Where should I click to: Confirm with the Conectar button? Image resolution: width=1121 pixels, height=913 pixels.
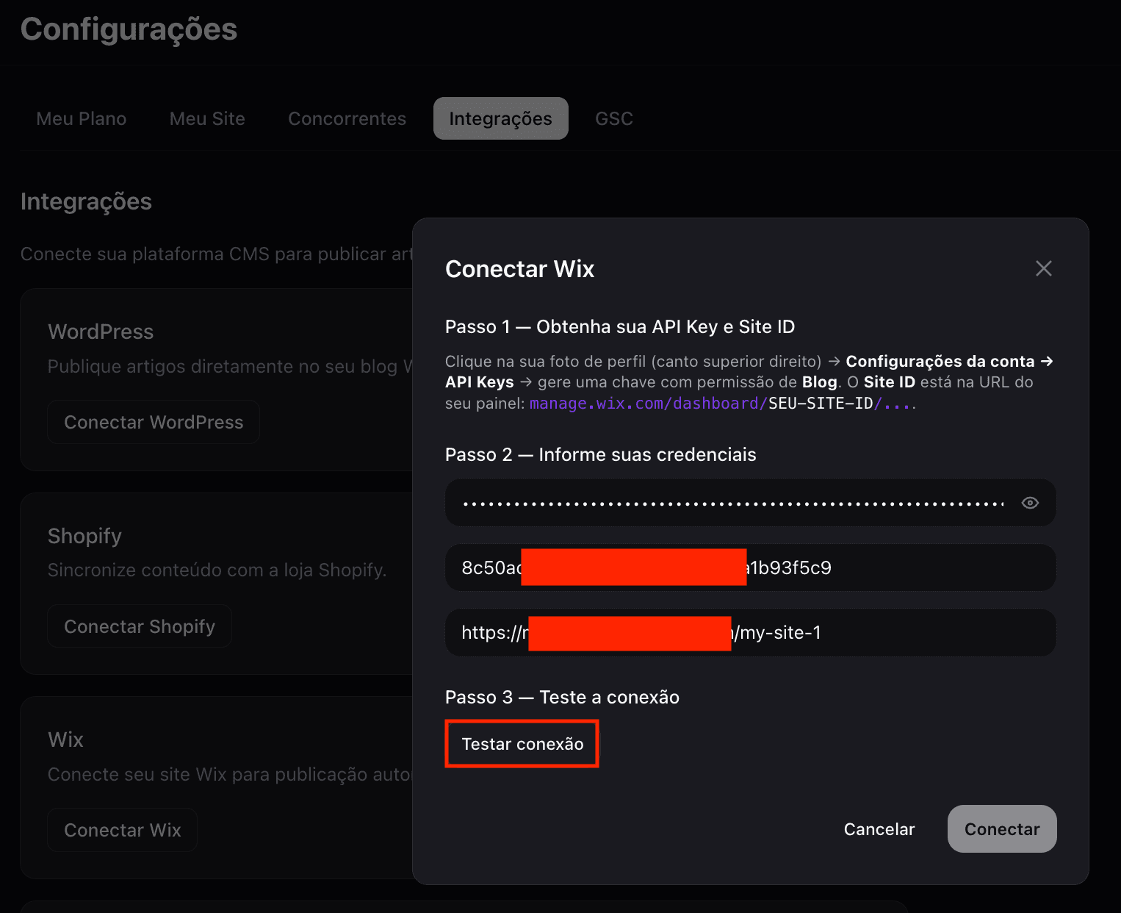click(1002, 829)
